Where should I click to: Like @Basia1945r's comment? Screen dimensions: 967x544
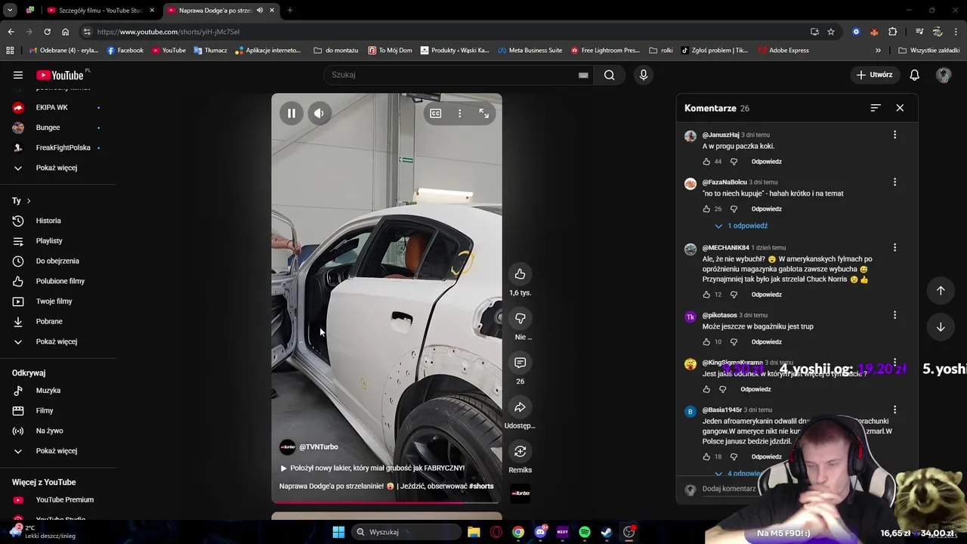(x=706, y=457)
